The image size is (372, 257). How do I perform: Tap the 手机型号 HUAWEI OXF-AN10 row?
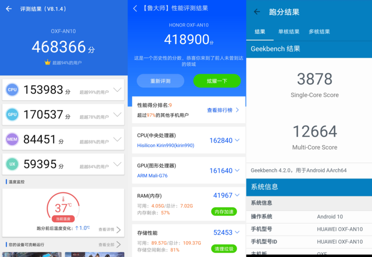pos(309,229)
